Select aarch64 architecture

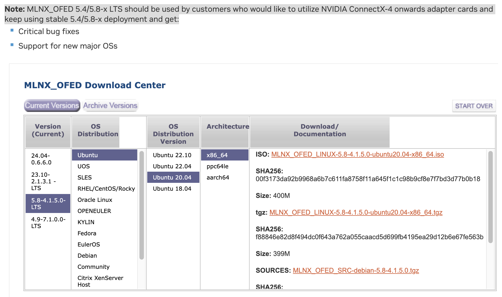225,177
